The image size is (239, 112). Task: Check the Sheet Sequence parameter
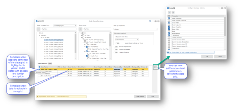click(x=169, y=25)
